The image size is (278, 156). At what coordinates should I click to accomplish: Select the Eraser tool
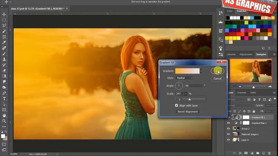click(4, 71)
